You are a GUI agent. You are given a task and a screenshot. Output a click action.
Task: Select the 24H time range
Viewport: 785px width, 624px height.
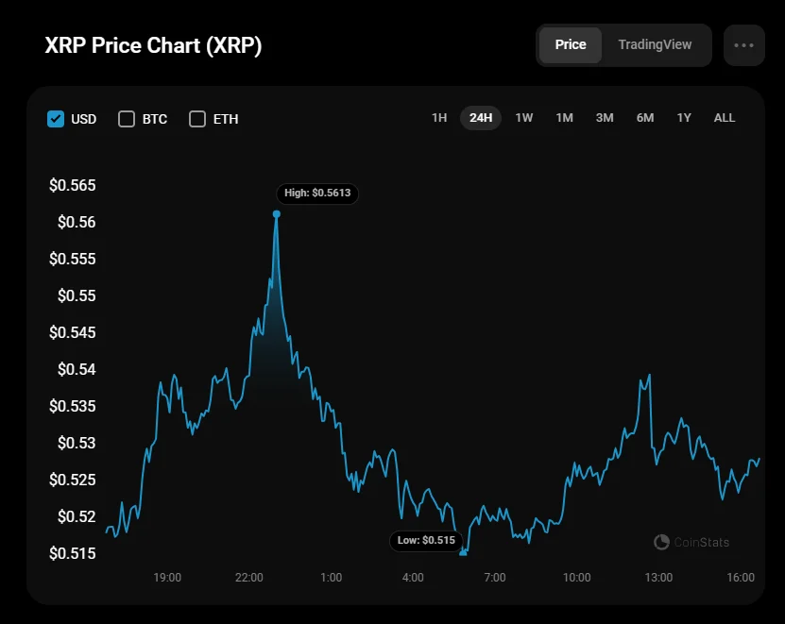[x=481, y=118]
